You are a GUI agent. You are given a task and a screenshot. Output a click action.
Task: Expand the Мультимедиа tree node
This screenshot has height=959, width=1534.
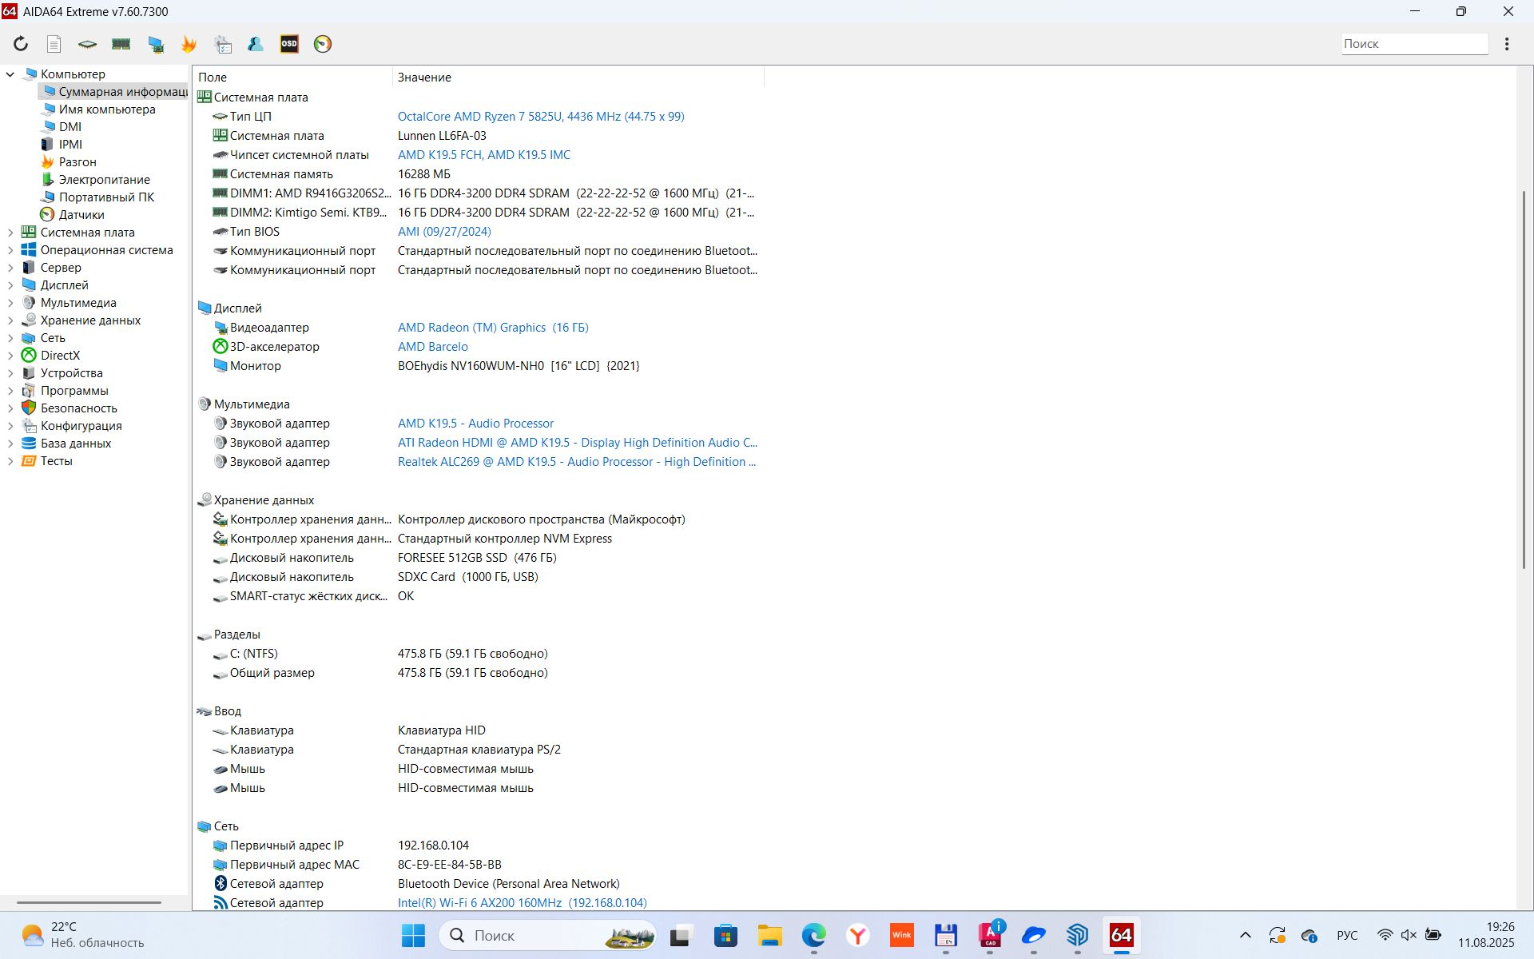point(10,303)
